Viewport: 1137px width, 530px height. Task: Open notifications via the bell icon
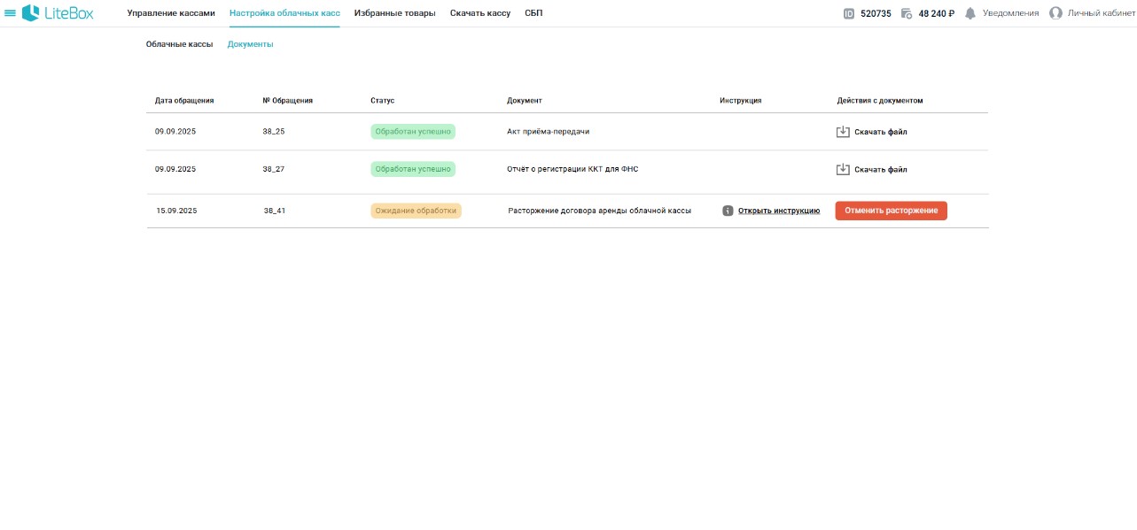click(x=970, y=13)
